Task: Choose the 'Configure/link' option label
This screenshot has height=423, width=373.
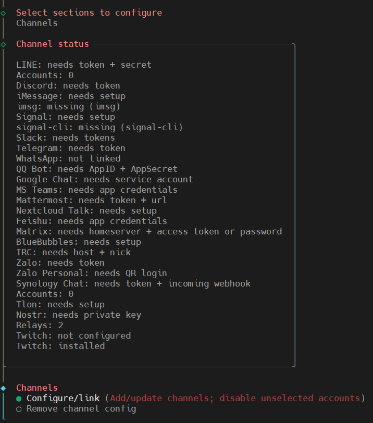Action: 63,399
